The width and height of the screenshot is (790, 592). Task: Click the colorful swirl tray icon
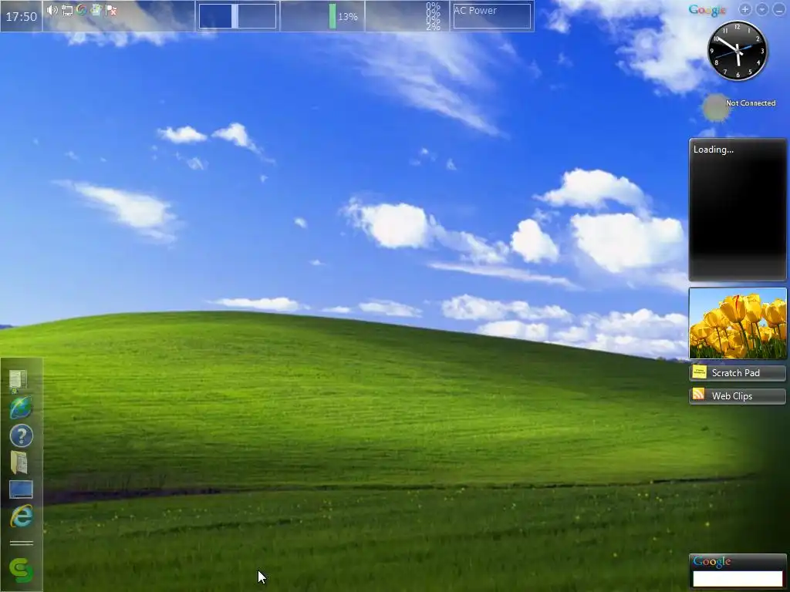point(82,9)
